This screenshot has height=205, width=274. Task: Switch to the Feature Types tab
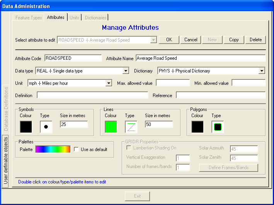click(29, 18)
